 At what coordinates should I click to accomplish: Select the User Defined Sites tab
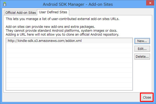53,12
